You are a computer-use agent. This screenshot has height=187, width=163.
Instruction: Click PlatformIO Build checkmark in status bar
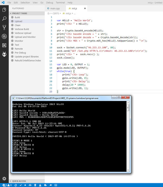pyautogui.click(x=21, y=185)
